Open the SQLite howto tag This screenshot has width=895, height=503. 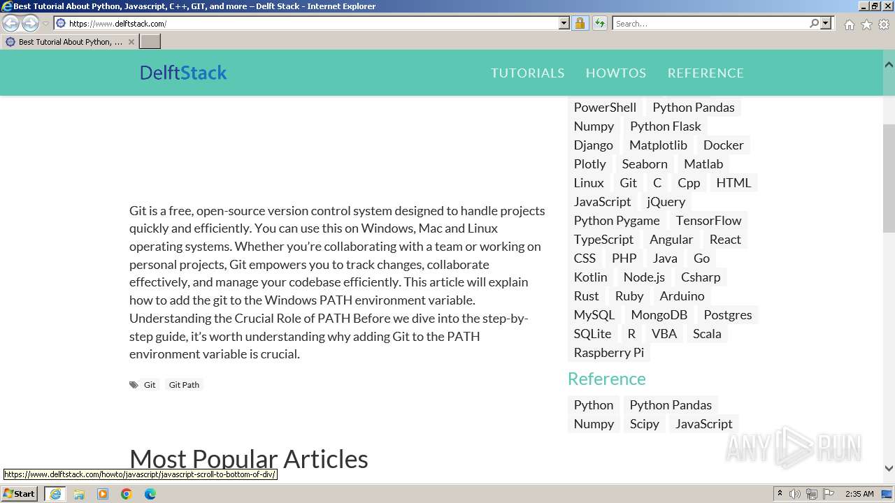pyautogui.click(x=592, y=333)
